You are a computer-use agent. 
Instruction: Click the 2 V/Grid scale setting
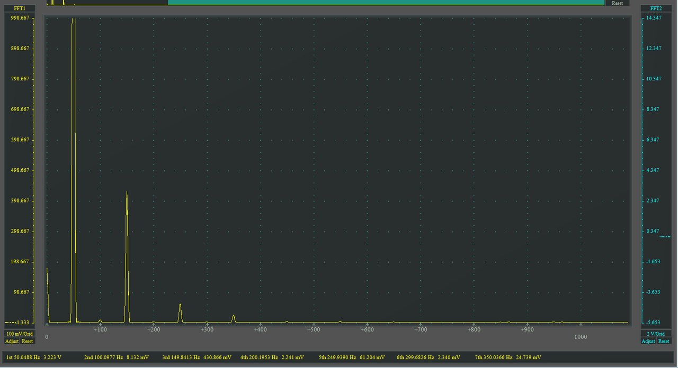(656, 334)
